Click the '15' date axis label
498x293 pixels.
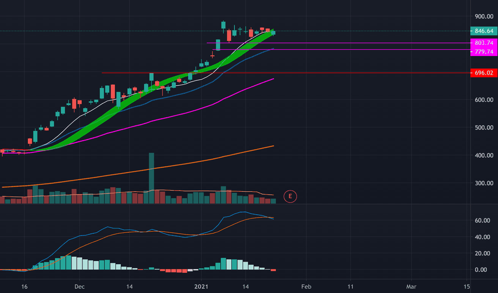point(466,287)
